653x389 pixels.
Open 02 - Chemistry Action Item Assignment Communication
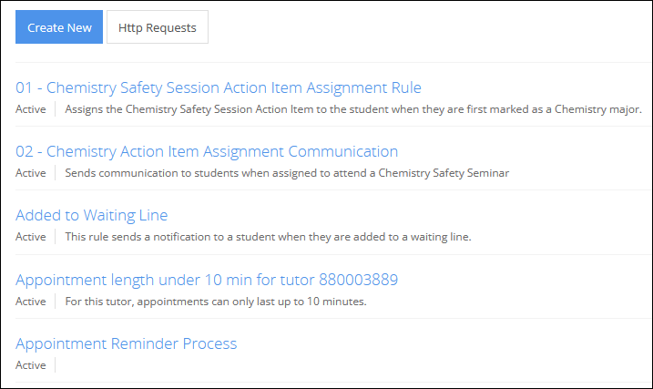pos(207,151)
